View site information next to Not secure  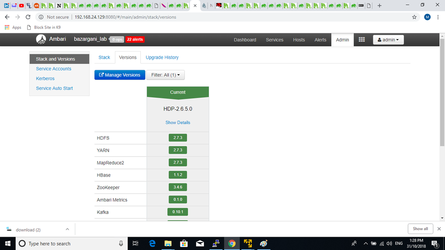[x=41, y=17]
